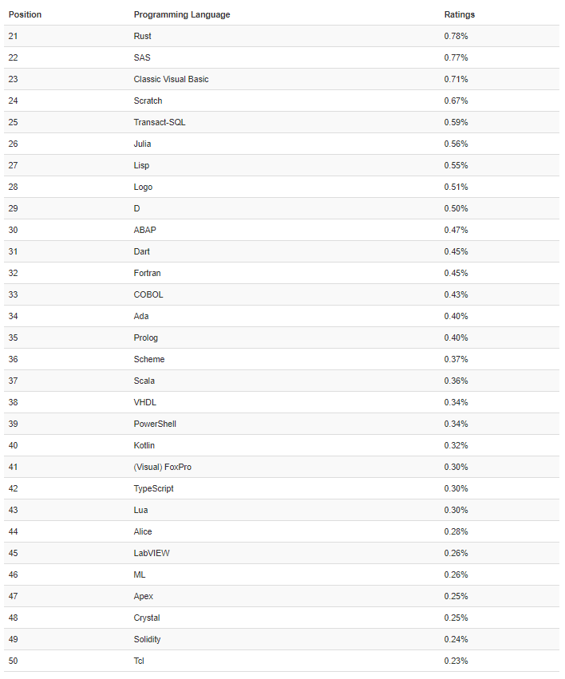
Task: Click the Ratings column header
Action: 459,14
